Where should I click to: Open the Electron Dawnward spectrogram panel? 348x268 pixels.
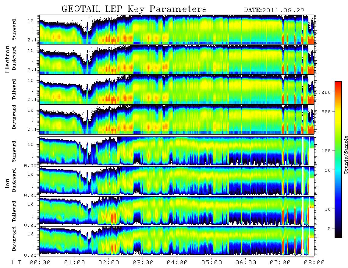(x=177, y=119)
